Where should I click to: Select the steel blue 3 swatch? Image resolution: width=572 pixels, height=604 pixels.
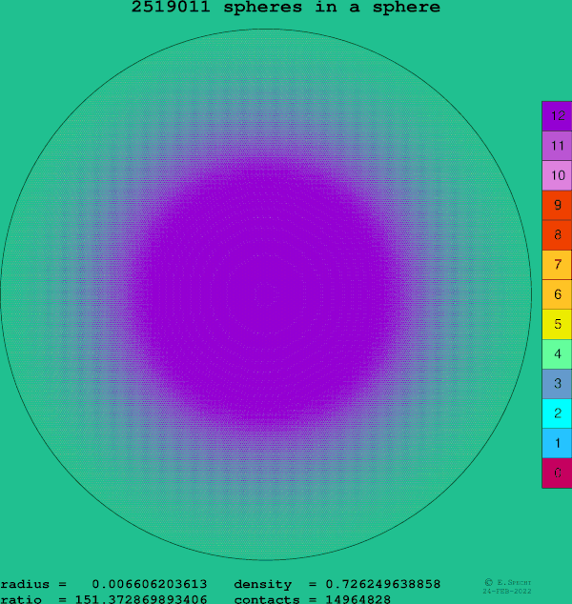[557, 384]
